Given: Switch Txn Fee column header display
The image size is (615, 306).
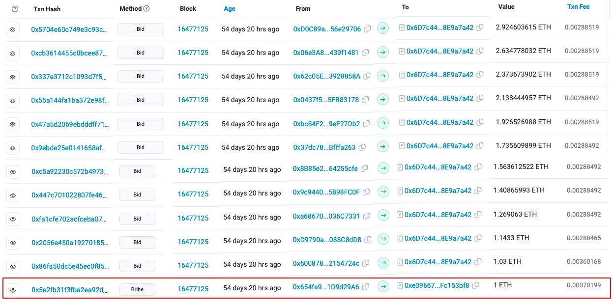Looking at the screenshot, I should tap(578, 7).
